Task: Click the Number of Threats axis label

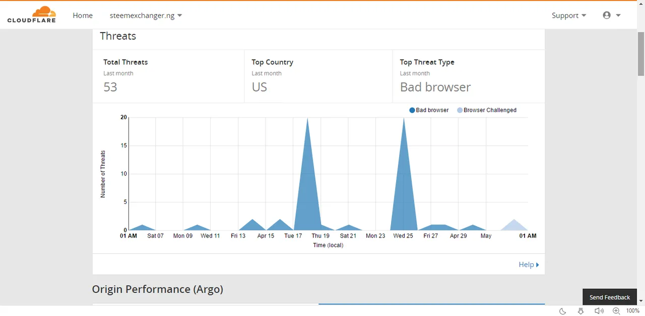Action: pyautogui.click(x=103, y=174)
